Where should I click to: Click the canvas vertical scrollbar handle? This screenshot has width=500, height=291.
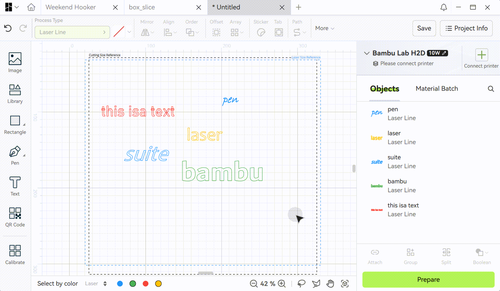[x=354, y=169]
